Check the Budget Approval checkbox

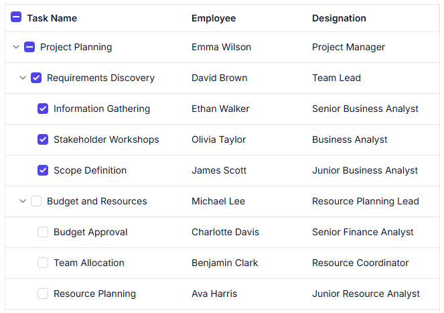[x=43, y=232]
